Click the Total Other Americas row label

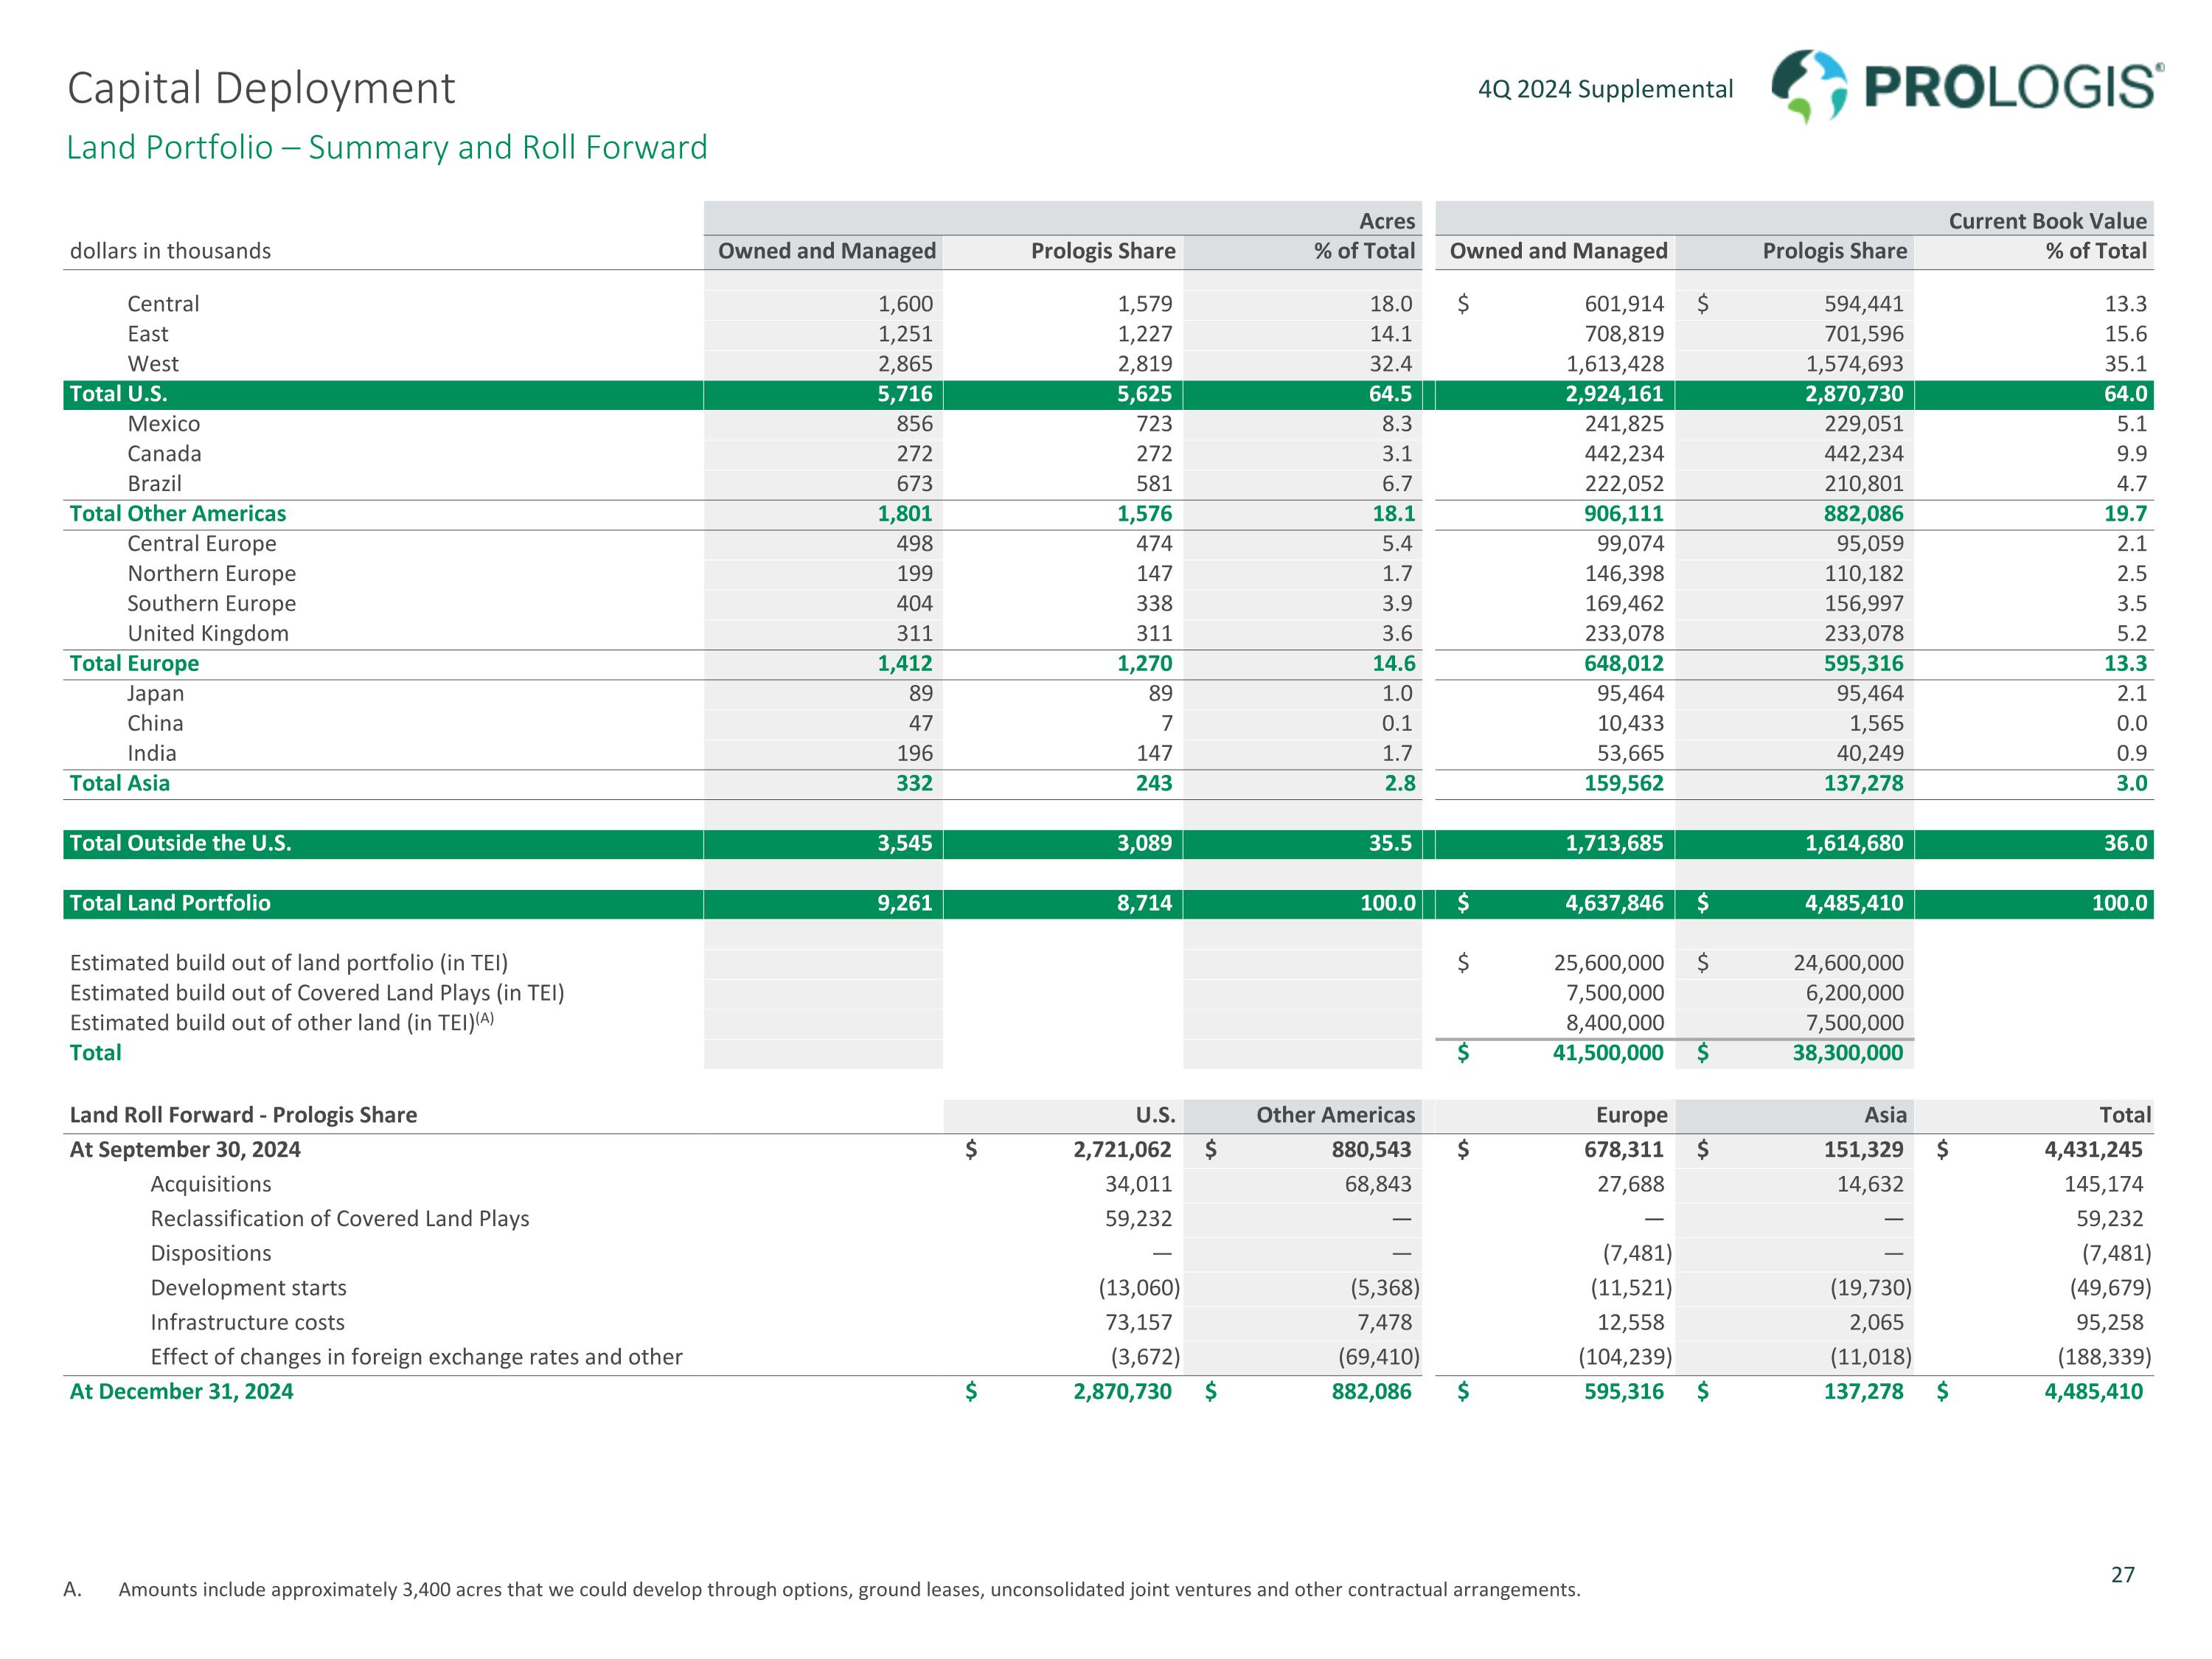pos(177,514)
